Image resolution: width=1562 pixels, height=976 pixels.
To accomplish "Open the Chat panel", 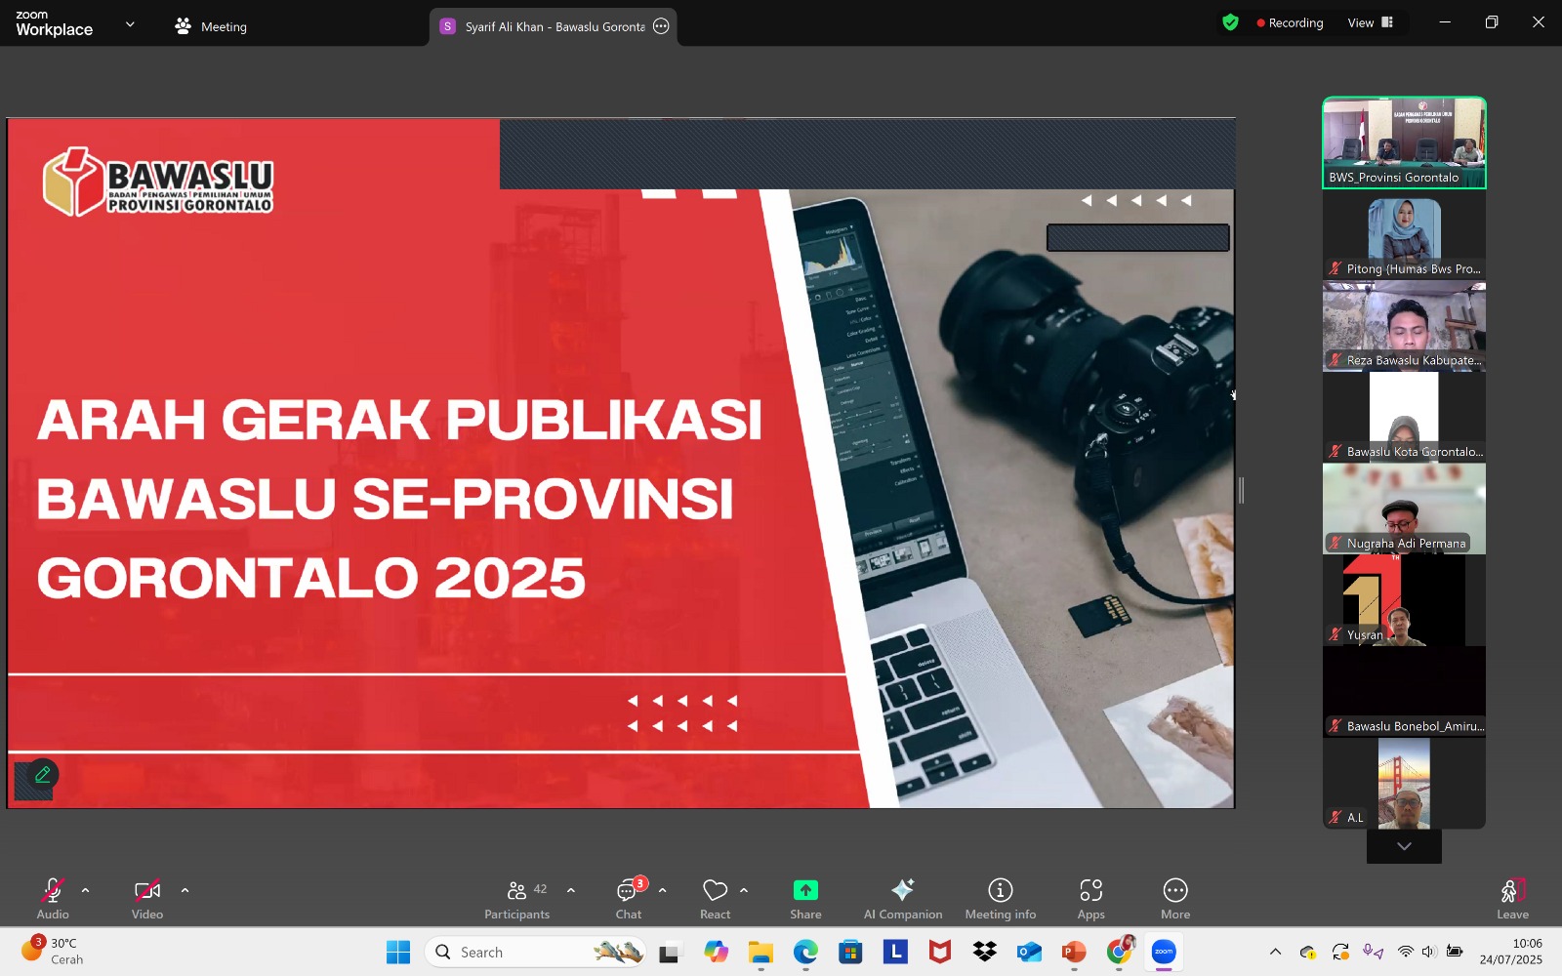I will click(629, 898).
